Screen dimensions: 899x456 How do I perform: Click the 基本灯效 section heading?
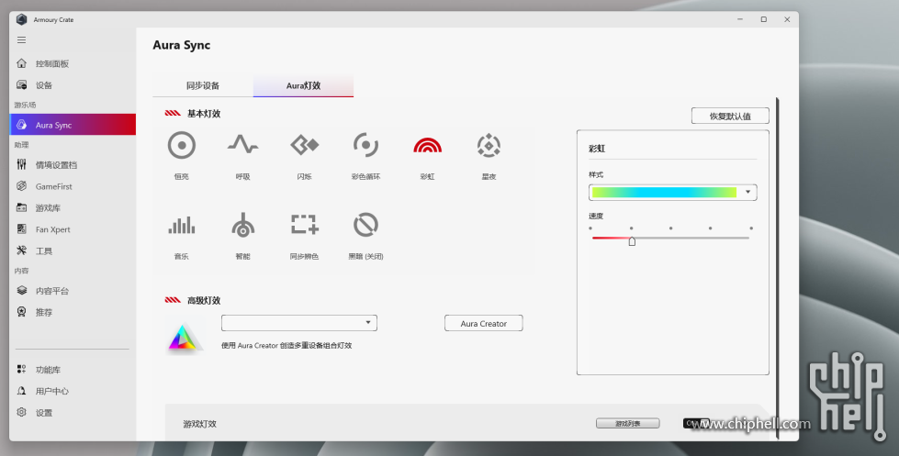click(x=204, y=114)
